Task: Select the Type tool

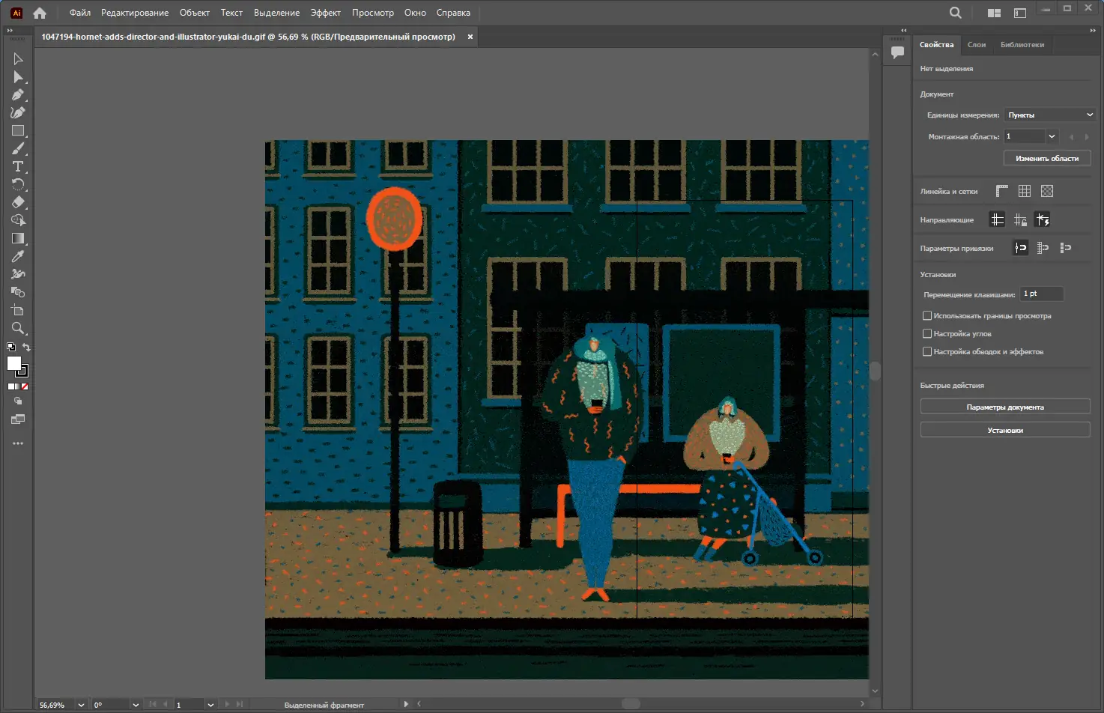Action: tap(18, 166)
